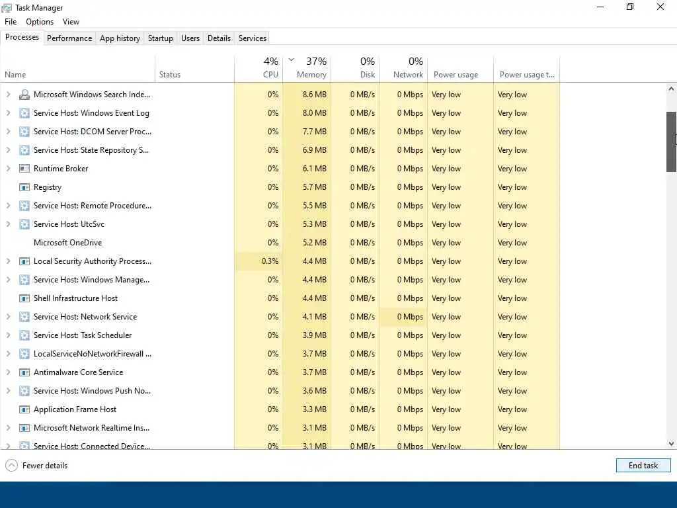Viewport: 677px width, 508px height.
Task: Click the Runtime Broker process icon
Action: pyautogui.click(x=24, y=169)
